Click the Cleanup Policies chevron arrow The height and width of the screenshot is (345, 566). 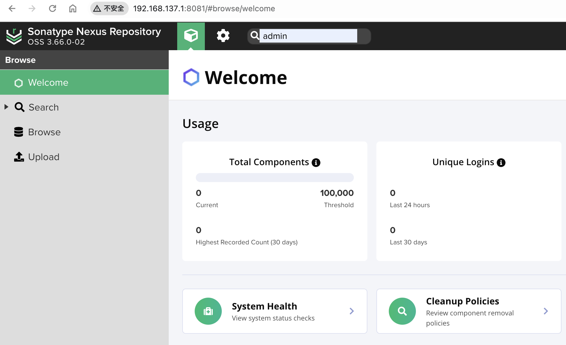(x=546, y=311)
